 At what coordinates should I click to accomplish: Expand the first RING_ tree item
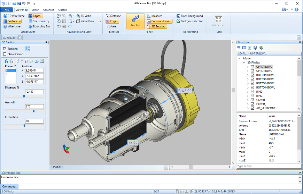click(x=248, y=92)
